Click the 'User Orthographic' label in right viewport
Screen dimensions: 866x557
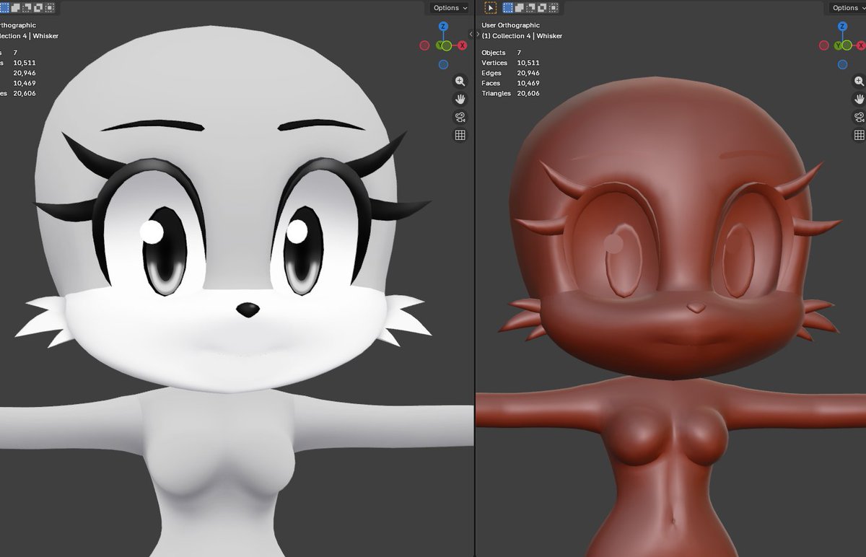point(510,25)
